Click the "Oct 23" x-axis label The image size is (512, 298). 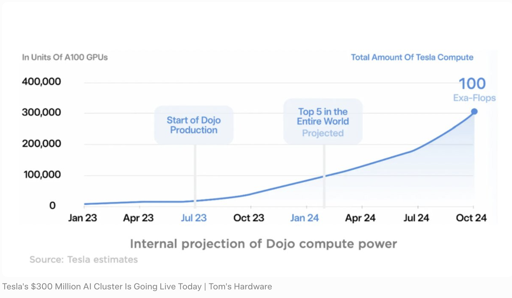[x=249, y=218]
